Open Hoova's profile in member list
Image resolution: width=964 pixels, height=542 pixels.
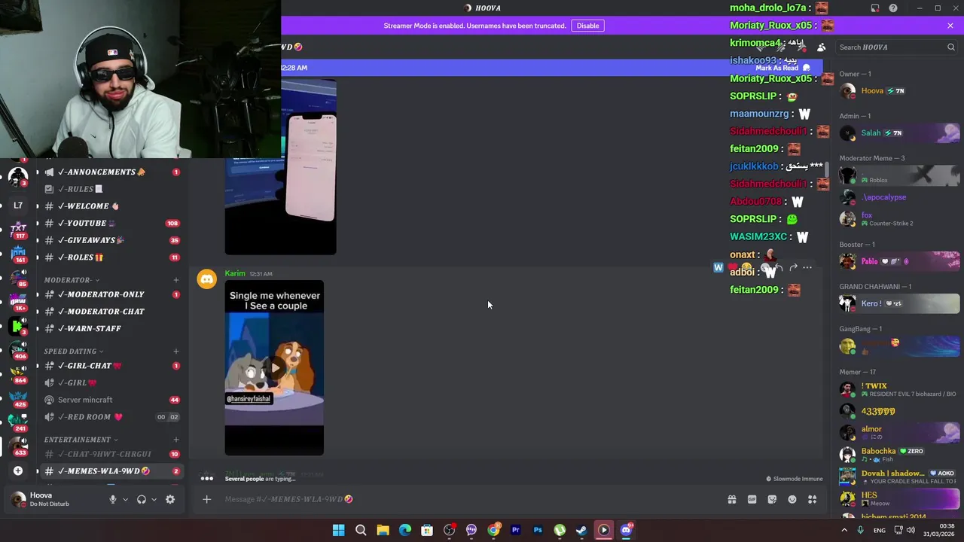click(899, 91)
